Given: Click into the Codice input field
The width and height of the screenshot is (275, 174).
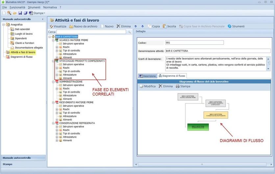Looking at the screenshot, I should tap(194, 43).
